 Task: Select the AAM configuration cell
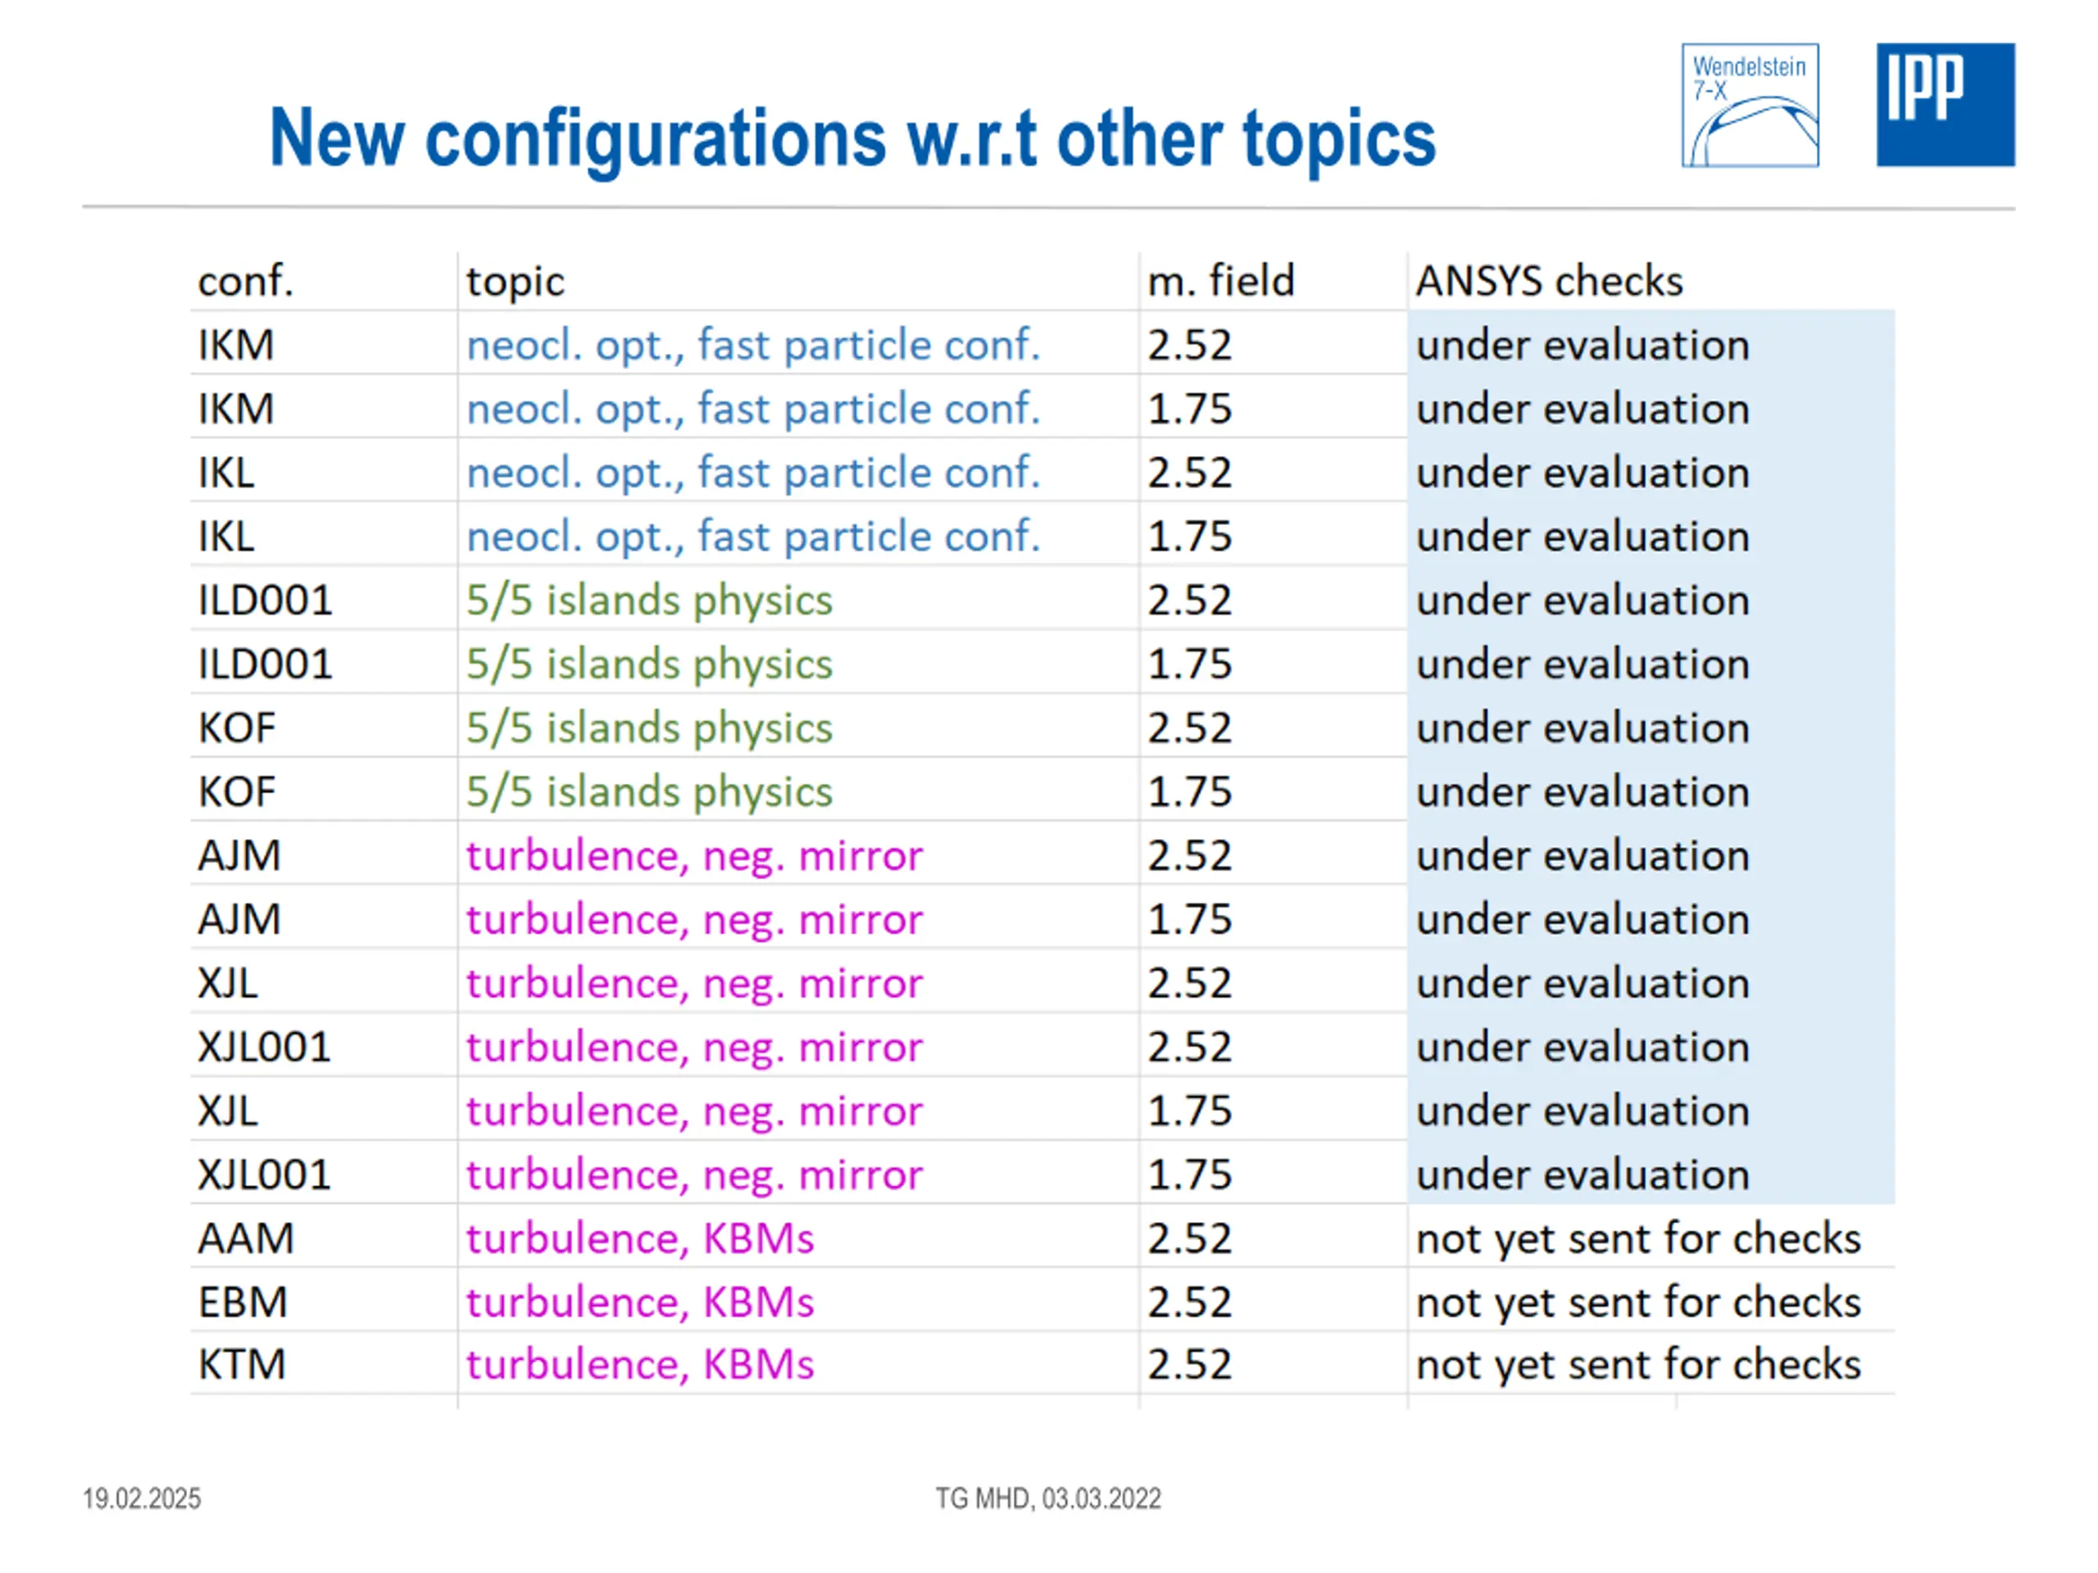click(x=246, y=1238)
